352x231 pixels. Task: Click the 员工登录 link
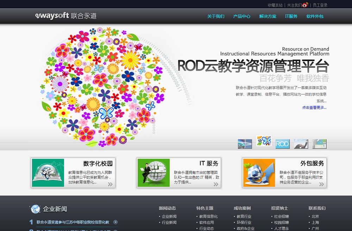320,5
